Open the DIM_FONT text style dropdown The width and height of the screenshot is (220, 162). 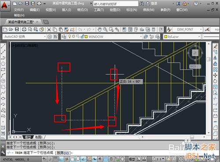pyautogui.click(x=201, y=29)
